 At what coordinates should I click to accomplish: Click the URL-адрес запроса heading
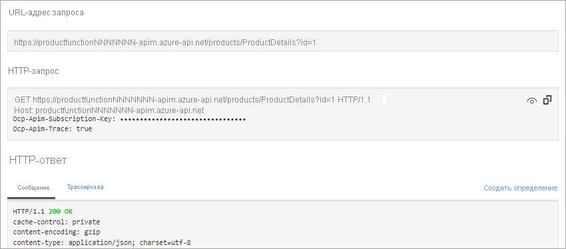pos(46,13)
